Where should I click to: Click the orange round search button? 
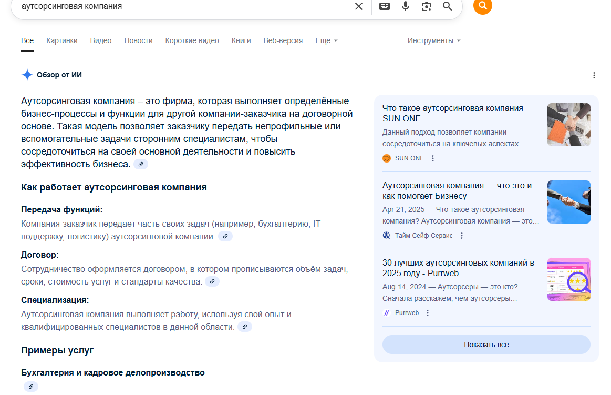(483, 5)
